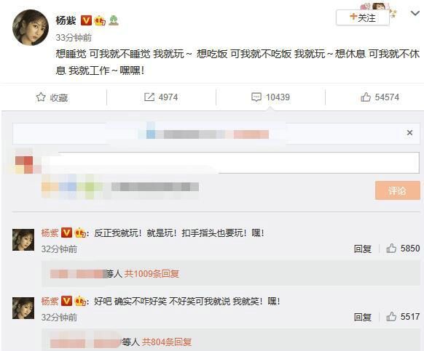Image resolution: width=424 pixels, height=351 pixels.
Task: Submit the comment with the 评论 button
Action: coord(398,190)
